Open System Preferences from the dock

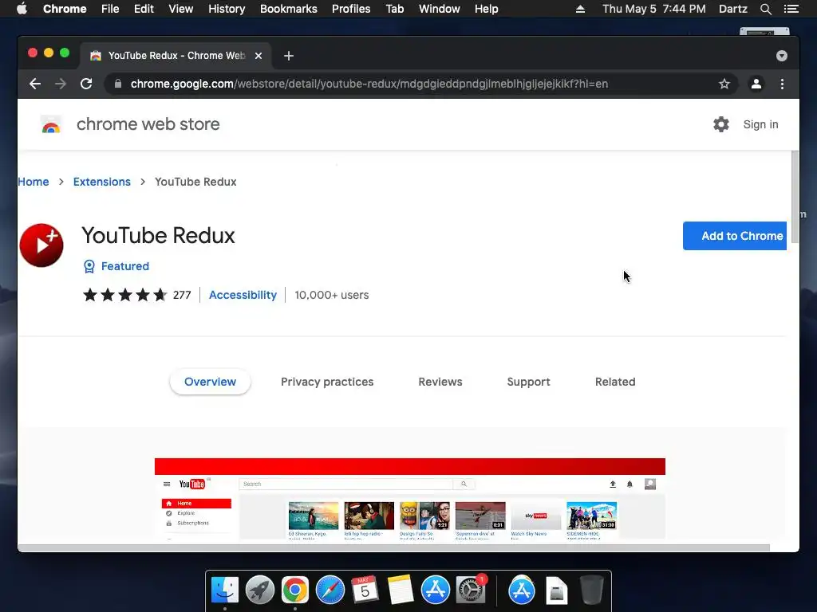coord(471,590)
